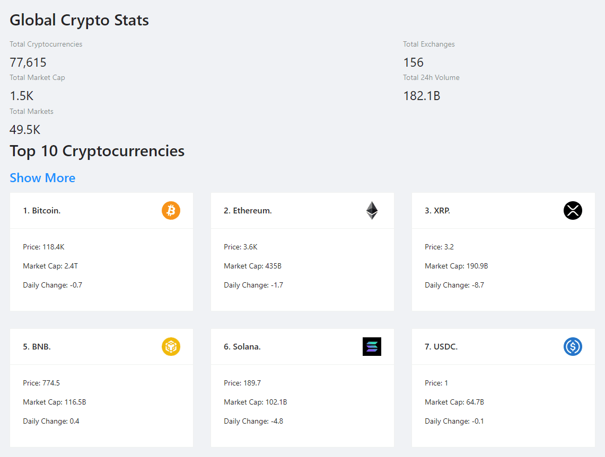Click USDC's Price: 1 text

click(x=436, y=383)
